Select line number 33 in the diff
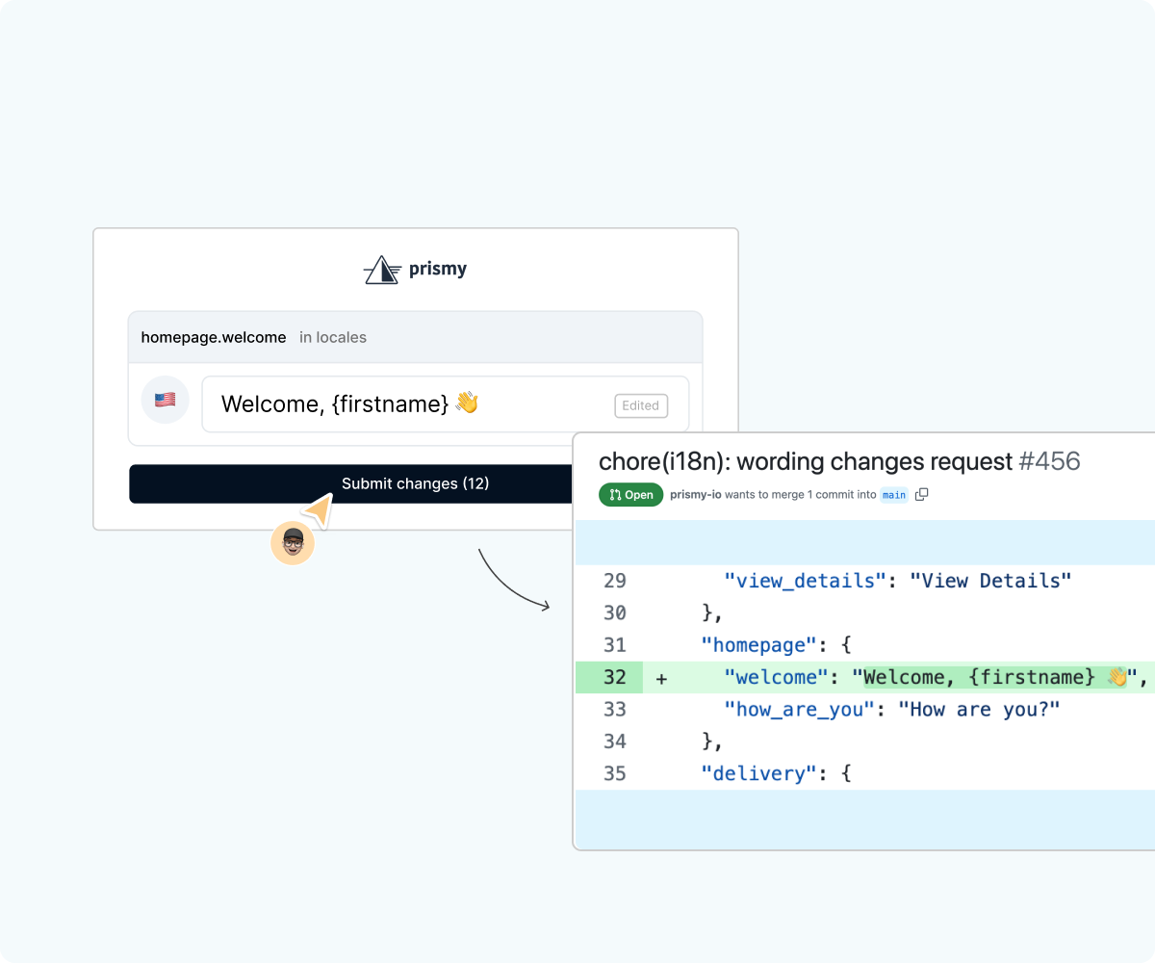Viewport: 1155px width, 963px height. 614,710
